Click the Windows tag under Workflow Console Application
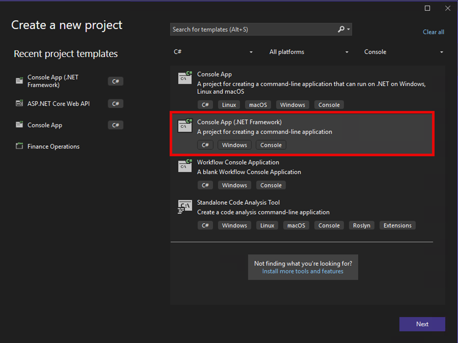 point(234,185)
